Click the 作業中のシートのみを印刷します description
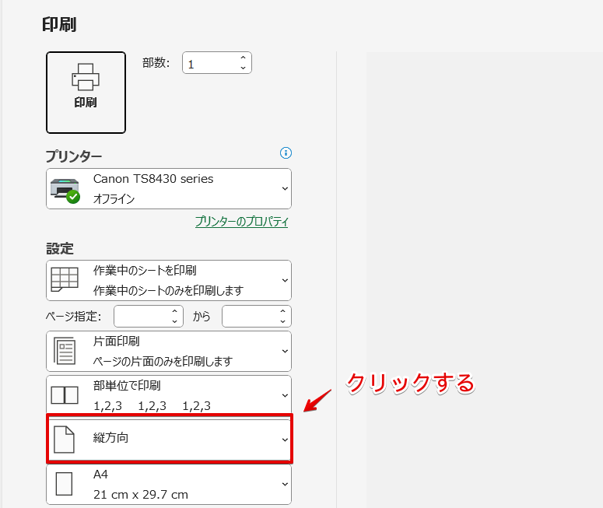Image resolution: width=603 pixels, height=508 pixels. coord(168,291)
